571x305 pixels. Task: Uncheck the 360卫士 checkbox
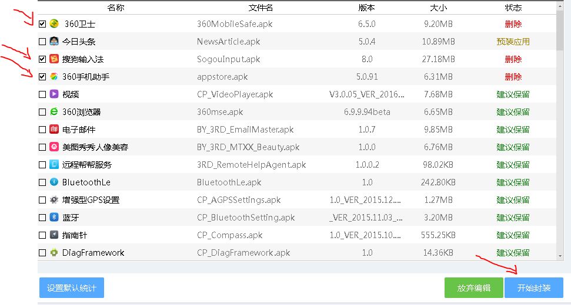(42, 24)
